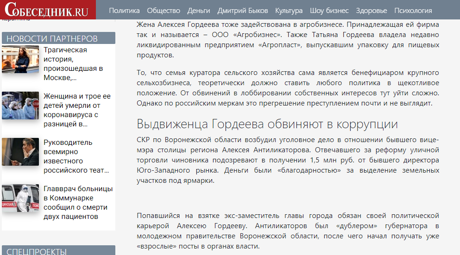Open the Дмитрий Быков section

(x=243, y=11)
